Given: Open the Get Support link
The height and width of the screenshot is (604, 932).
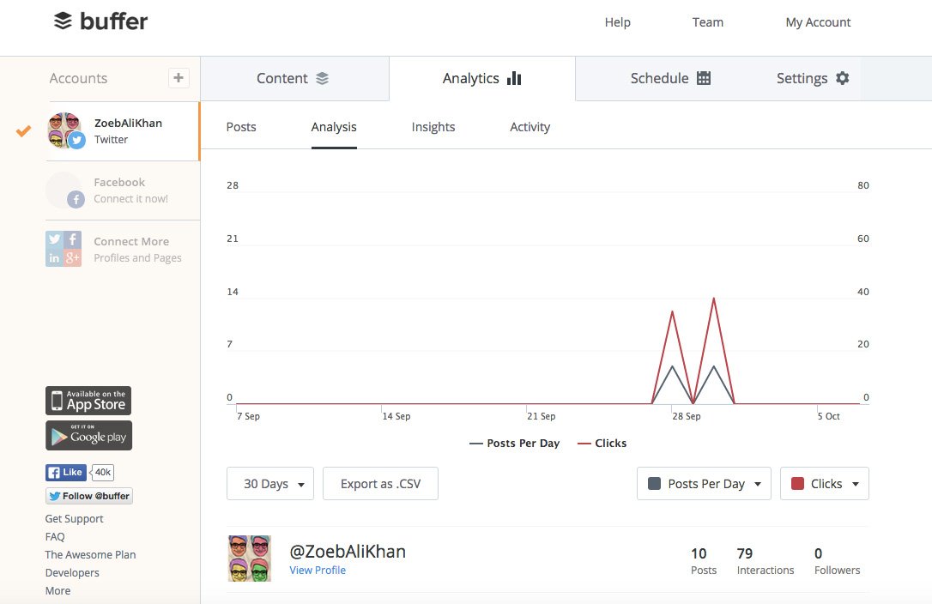Looking at the screenshot, I should (75, 518).
